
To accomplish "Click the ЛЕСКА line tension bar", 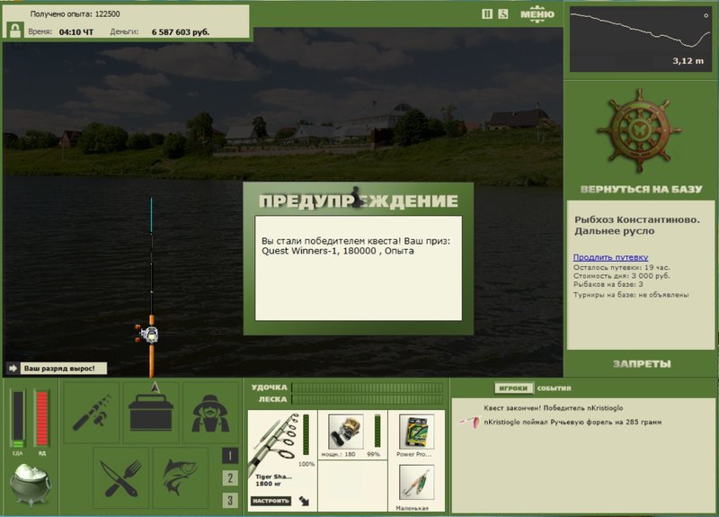I will point(368,399).
